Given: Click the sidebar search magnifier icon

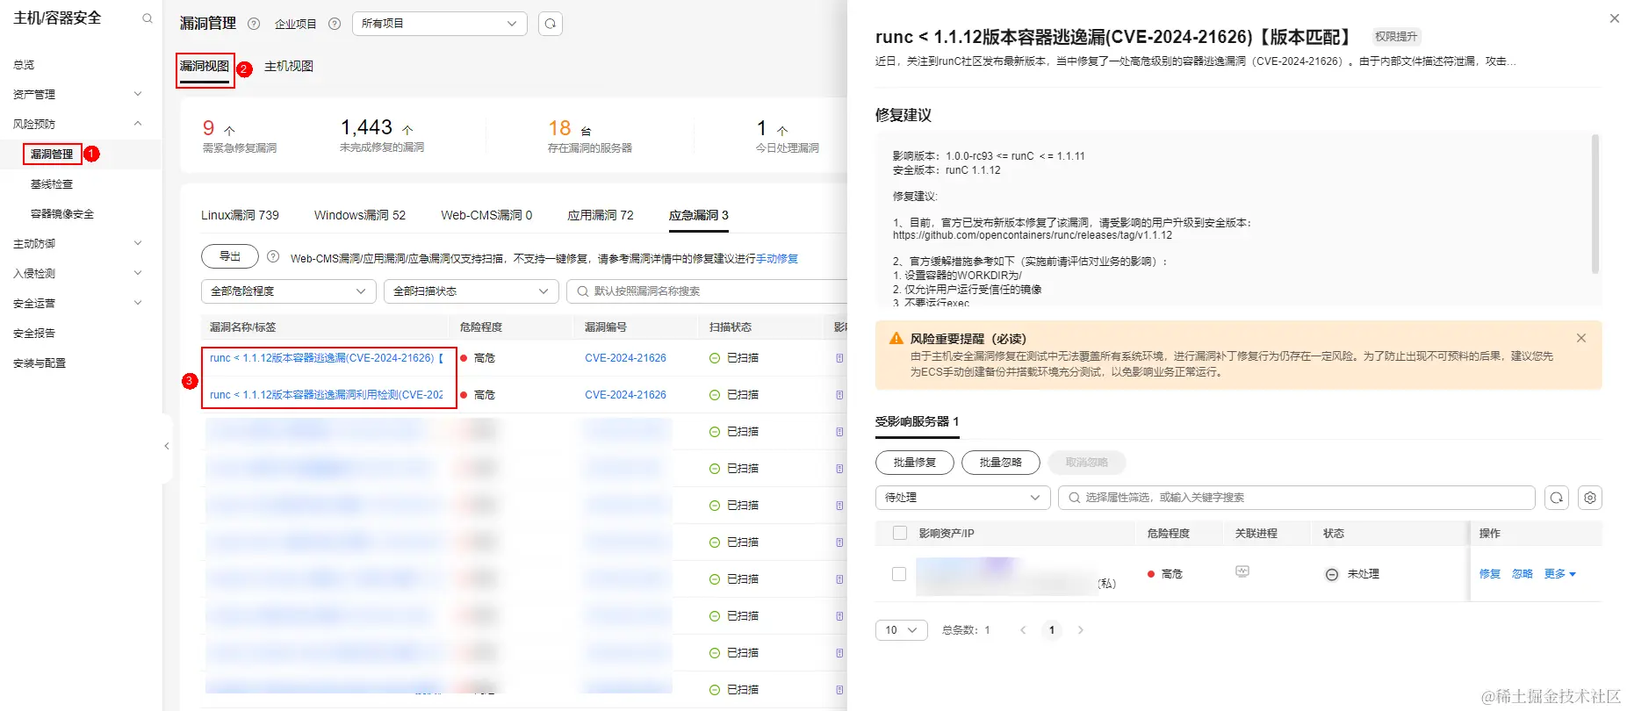Looking at the screenshot, I should click(148, 18).
